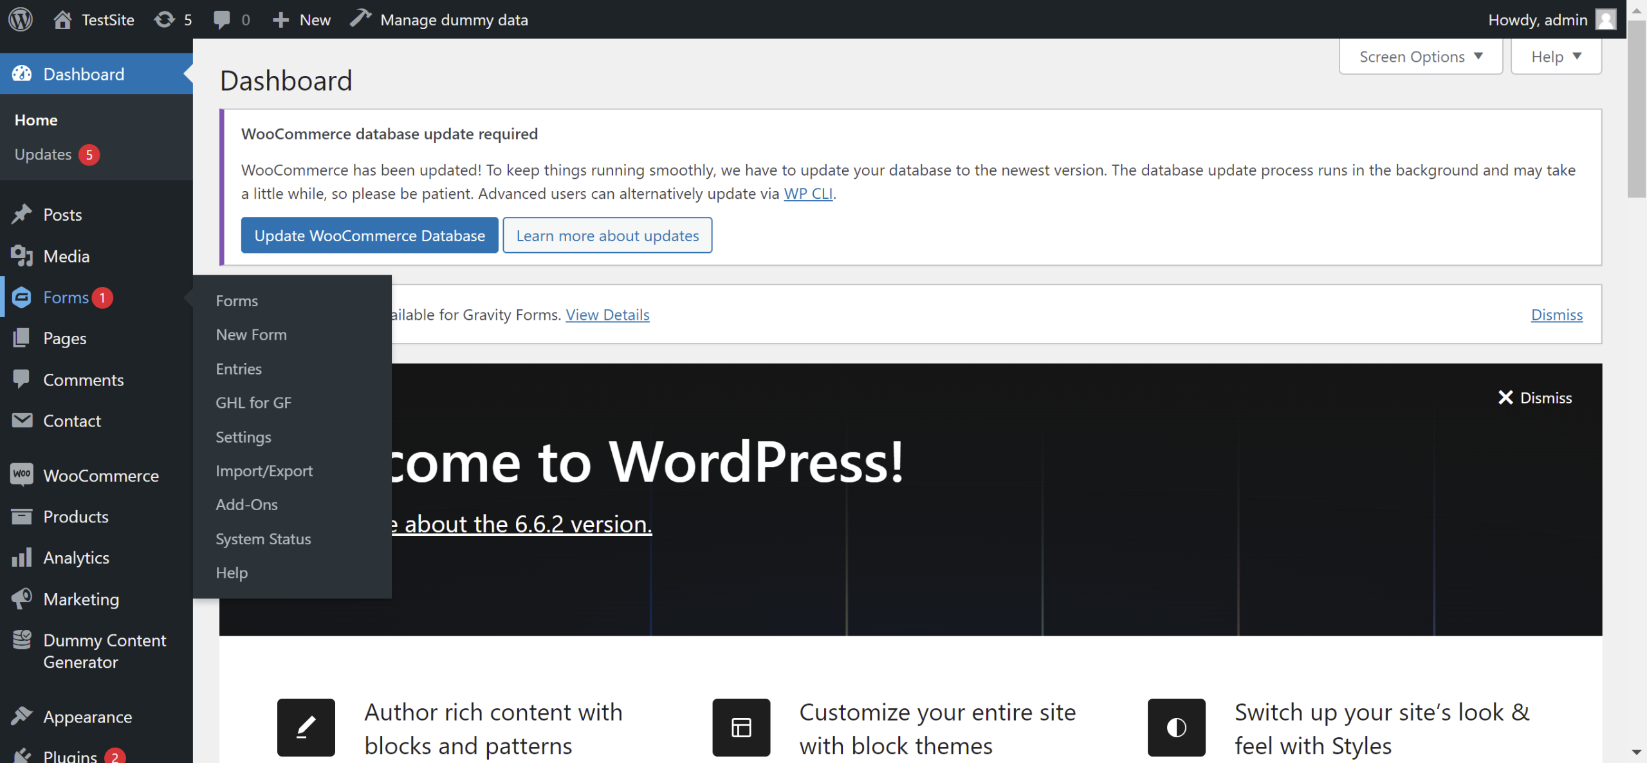Expand the Help dropdown tab
1647x763 pixels.
tap(1556, 57)
